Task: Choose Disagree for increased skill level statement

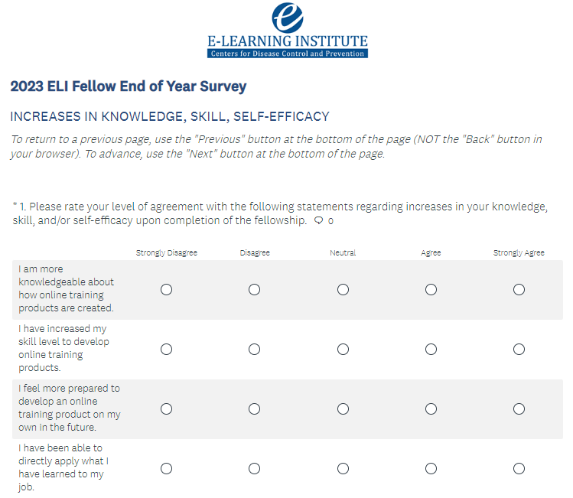Action: [254, 349]
